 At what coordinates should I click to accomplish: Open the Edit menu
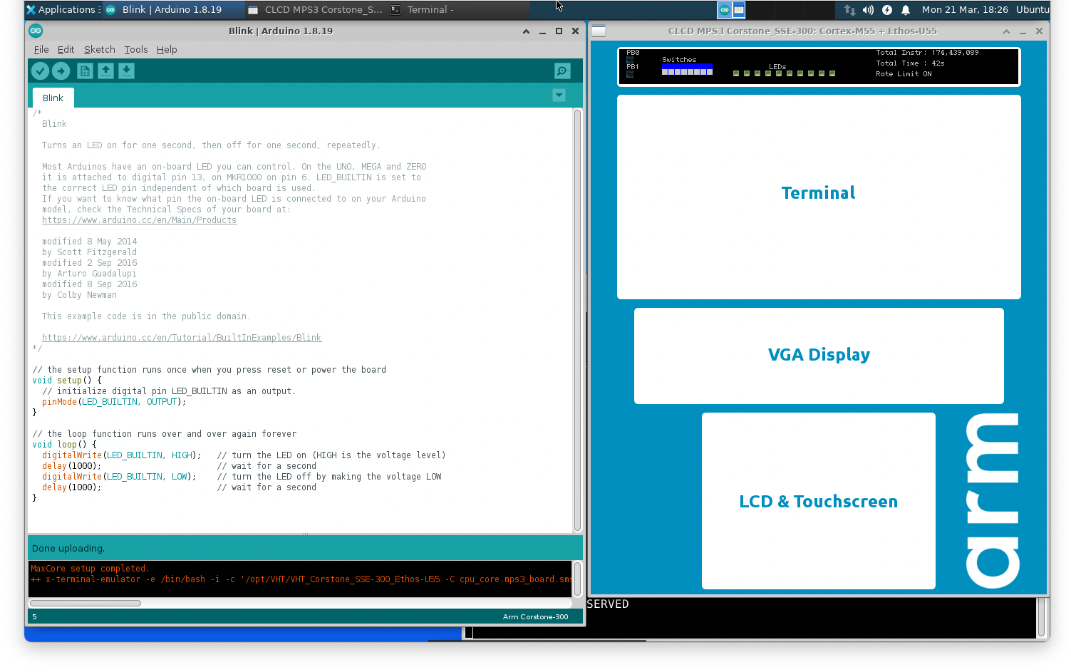[x=66, y=49]
